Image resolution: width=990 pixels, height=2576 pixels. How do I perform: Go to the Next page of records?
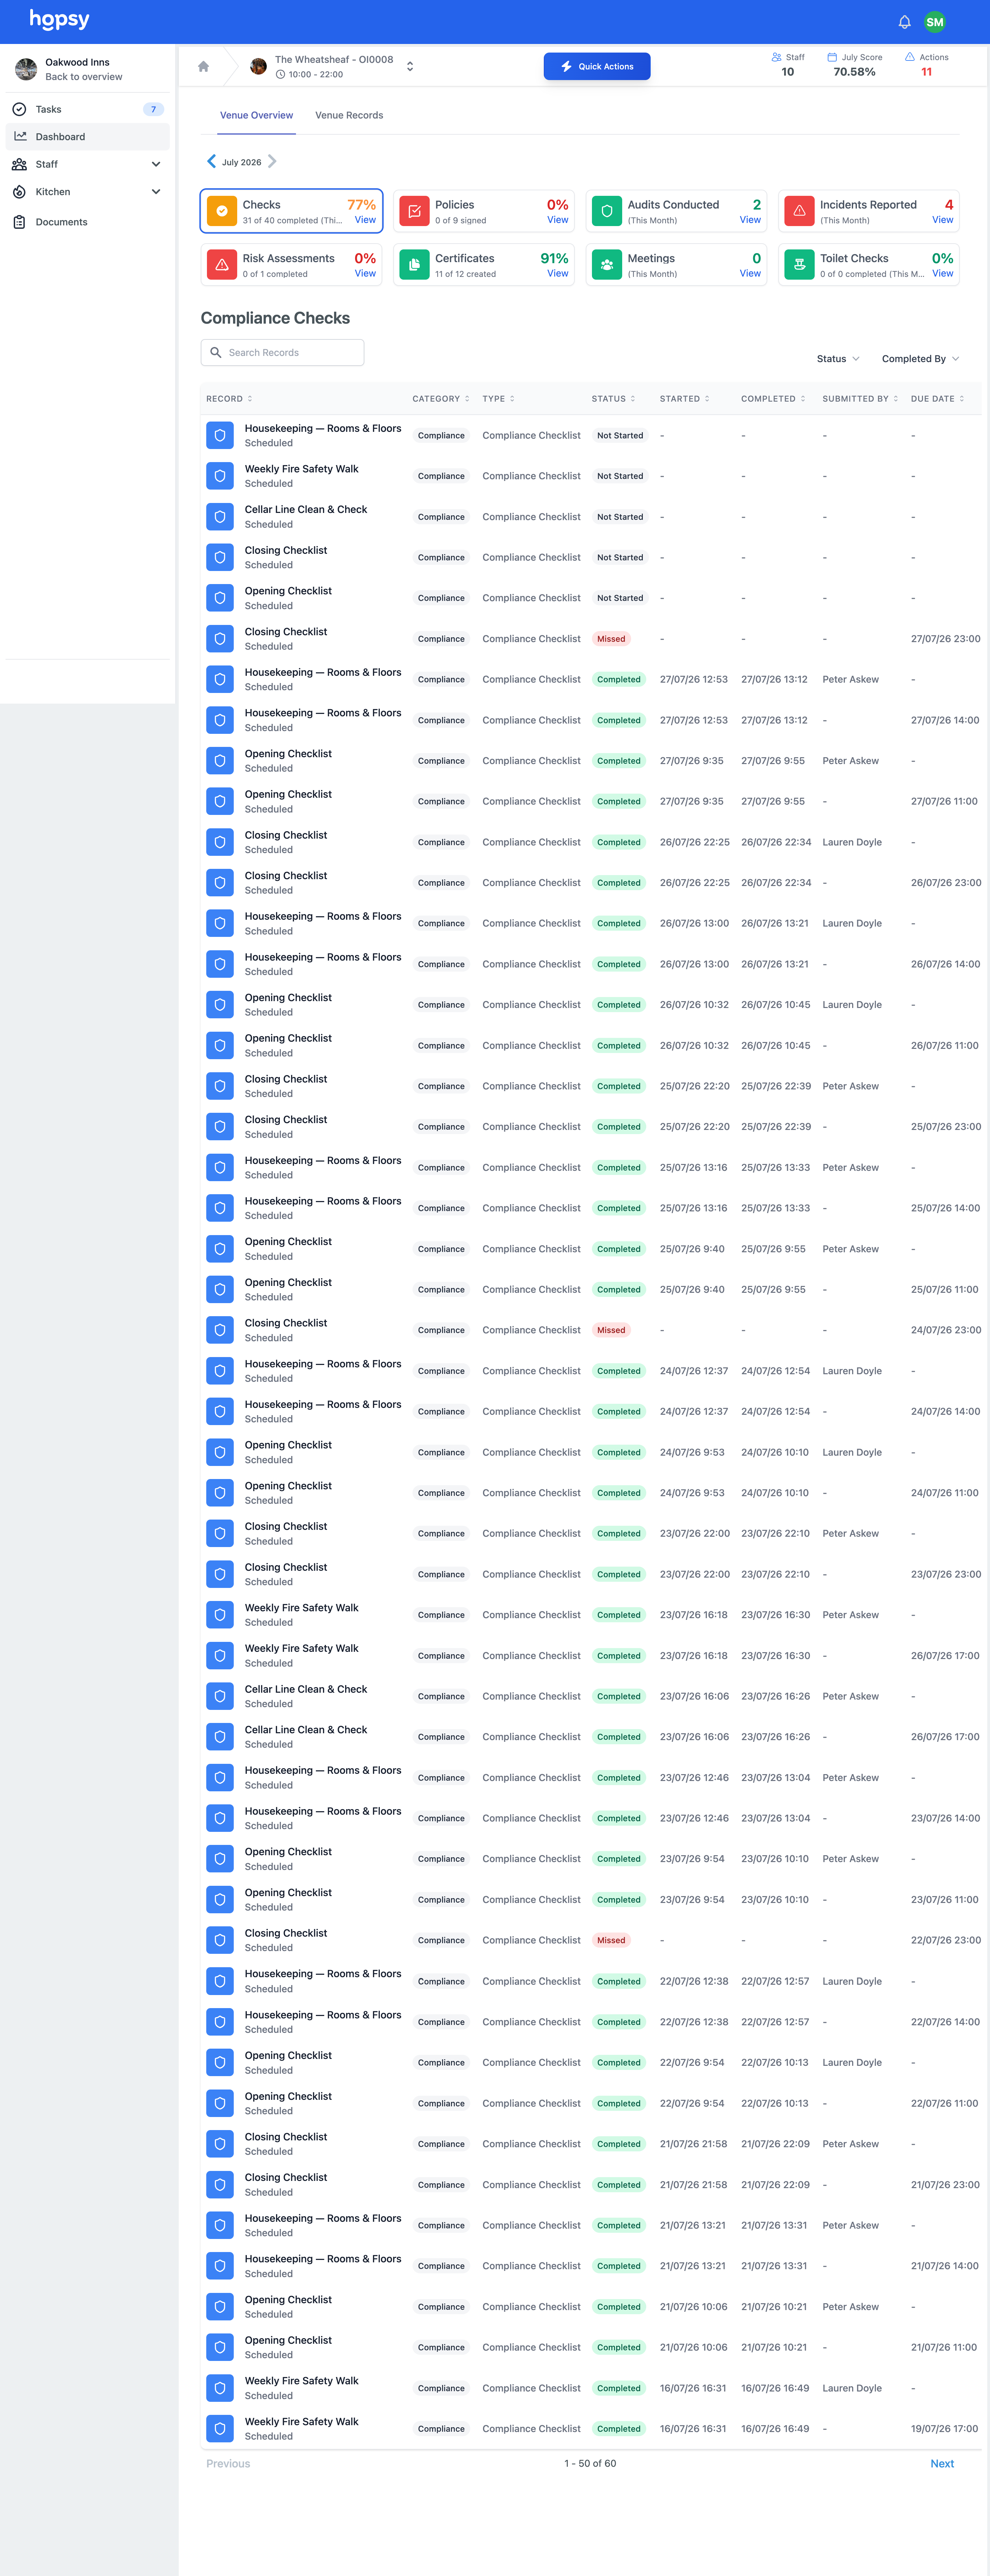pos(942,2464)
